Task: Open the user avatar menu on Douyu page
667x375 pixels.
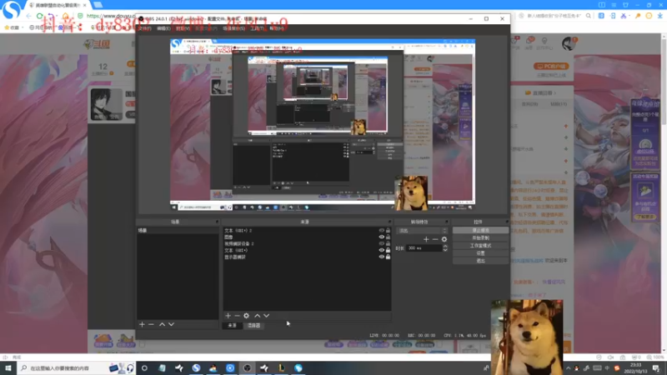Action: tap(569, 43)
